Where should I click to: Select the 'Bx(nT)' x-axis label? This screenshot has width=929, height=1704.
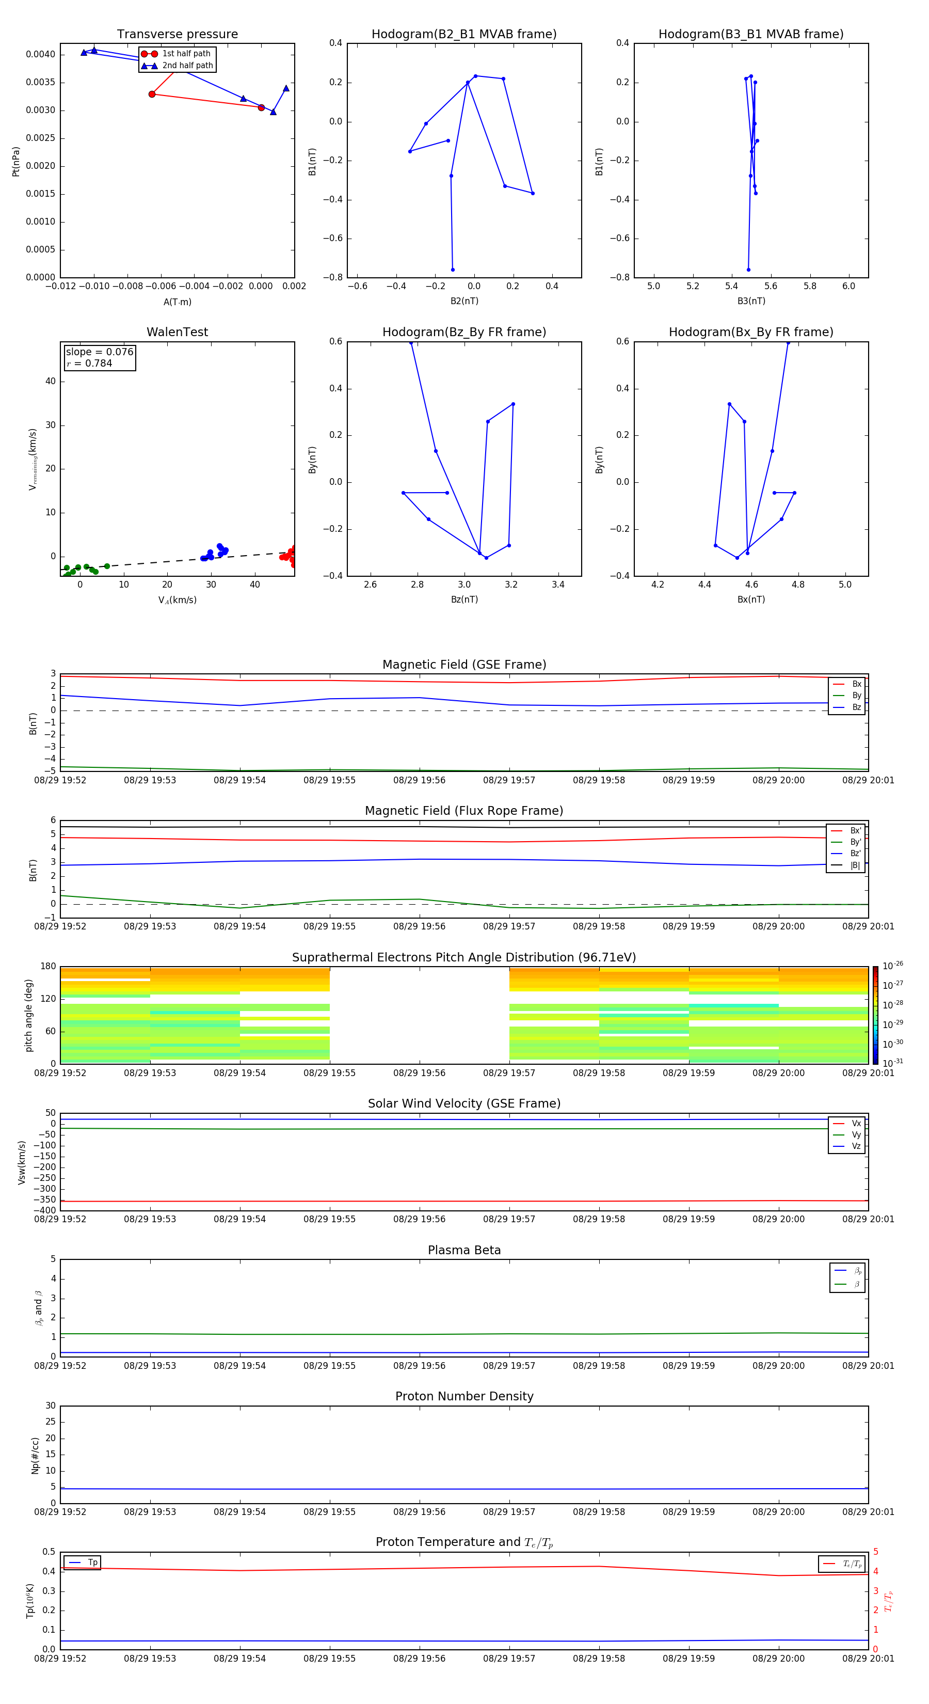tap(751, 599)
